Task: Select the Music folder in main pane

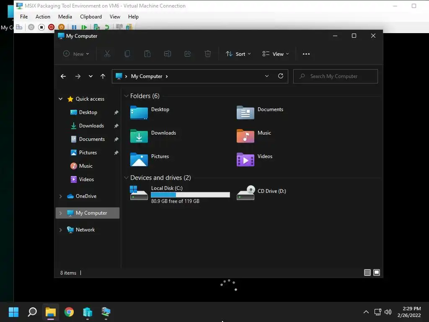Action: point(254,136)
